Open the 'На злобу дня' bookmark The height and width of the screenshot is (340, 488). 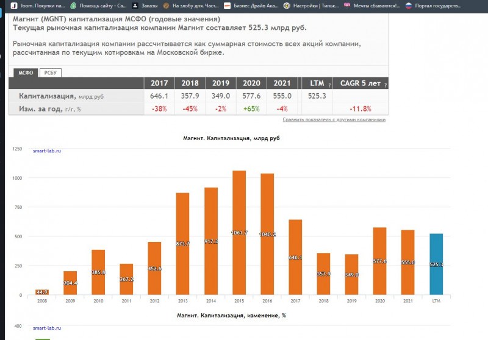[191, 5]
